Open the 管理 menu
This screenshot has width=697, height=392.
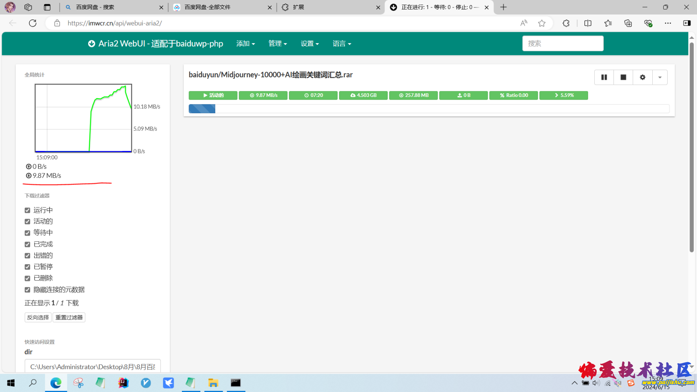278,44
